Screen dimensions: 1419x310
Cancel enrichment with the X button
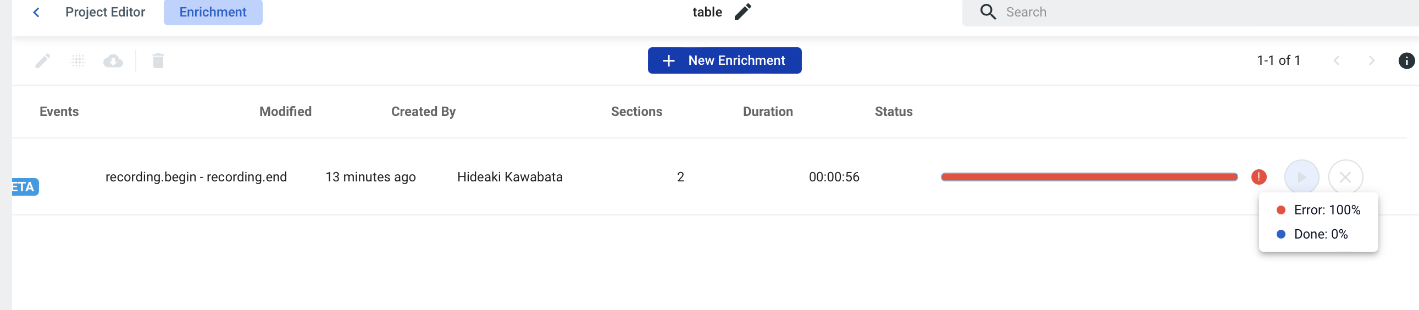click(x=1345, y=177)
